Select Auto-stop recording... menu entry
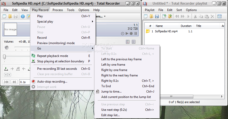The height and width of the screenshot is (119, 228). (63, 82)
